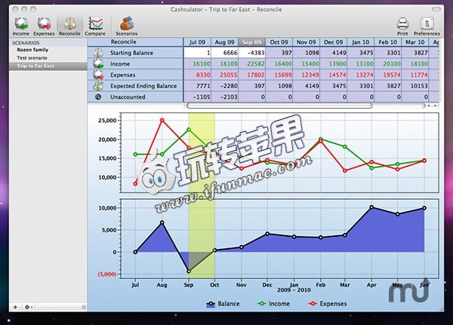Viewport: 453px width, 325px height.
Task: Click the Expected Ending Balance row icon
Action: pyautogui.click(x=98, y=86)
